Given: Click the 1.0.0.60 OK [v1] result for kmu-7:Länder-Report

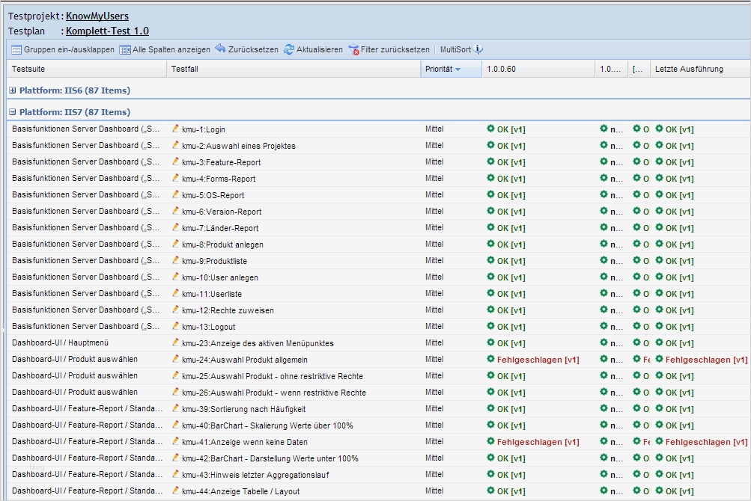Looking at the screenshot, I should pyautogui.click(x=511, y=228).
